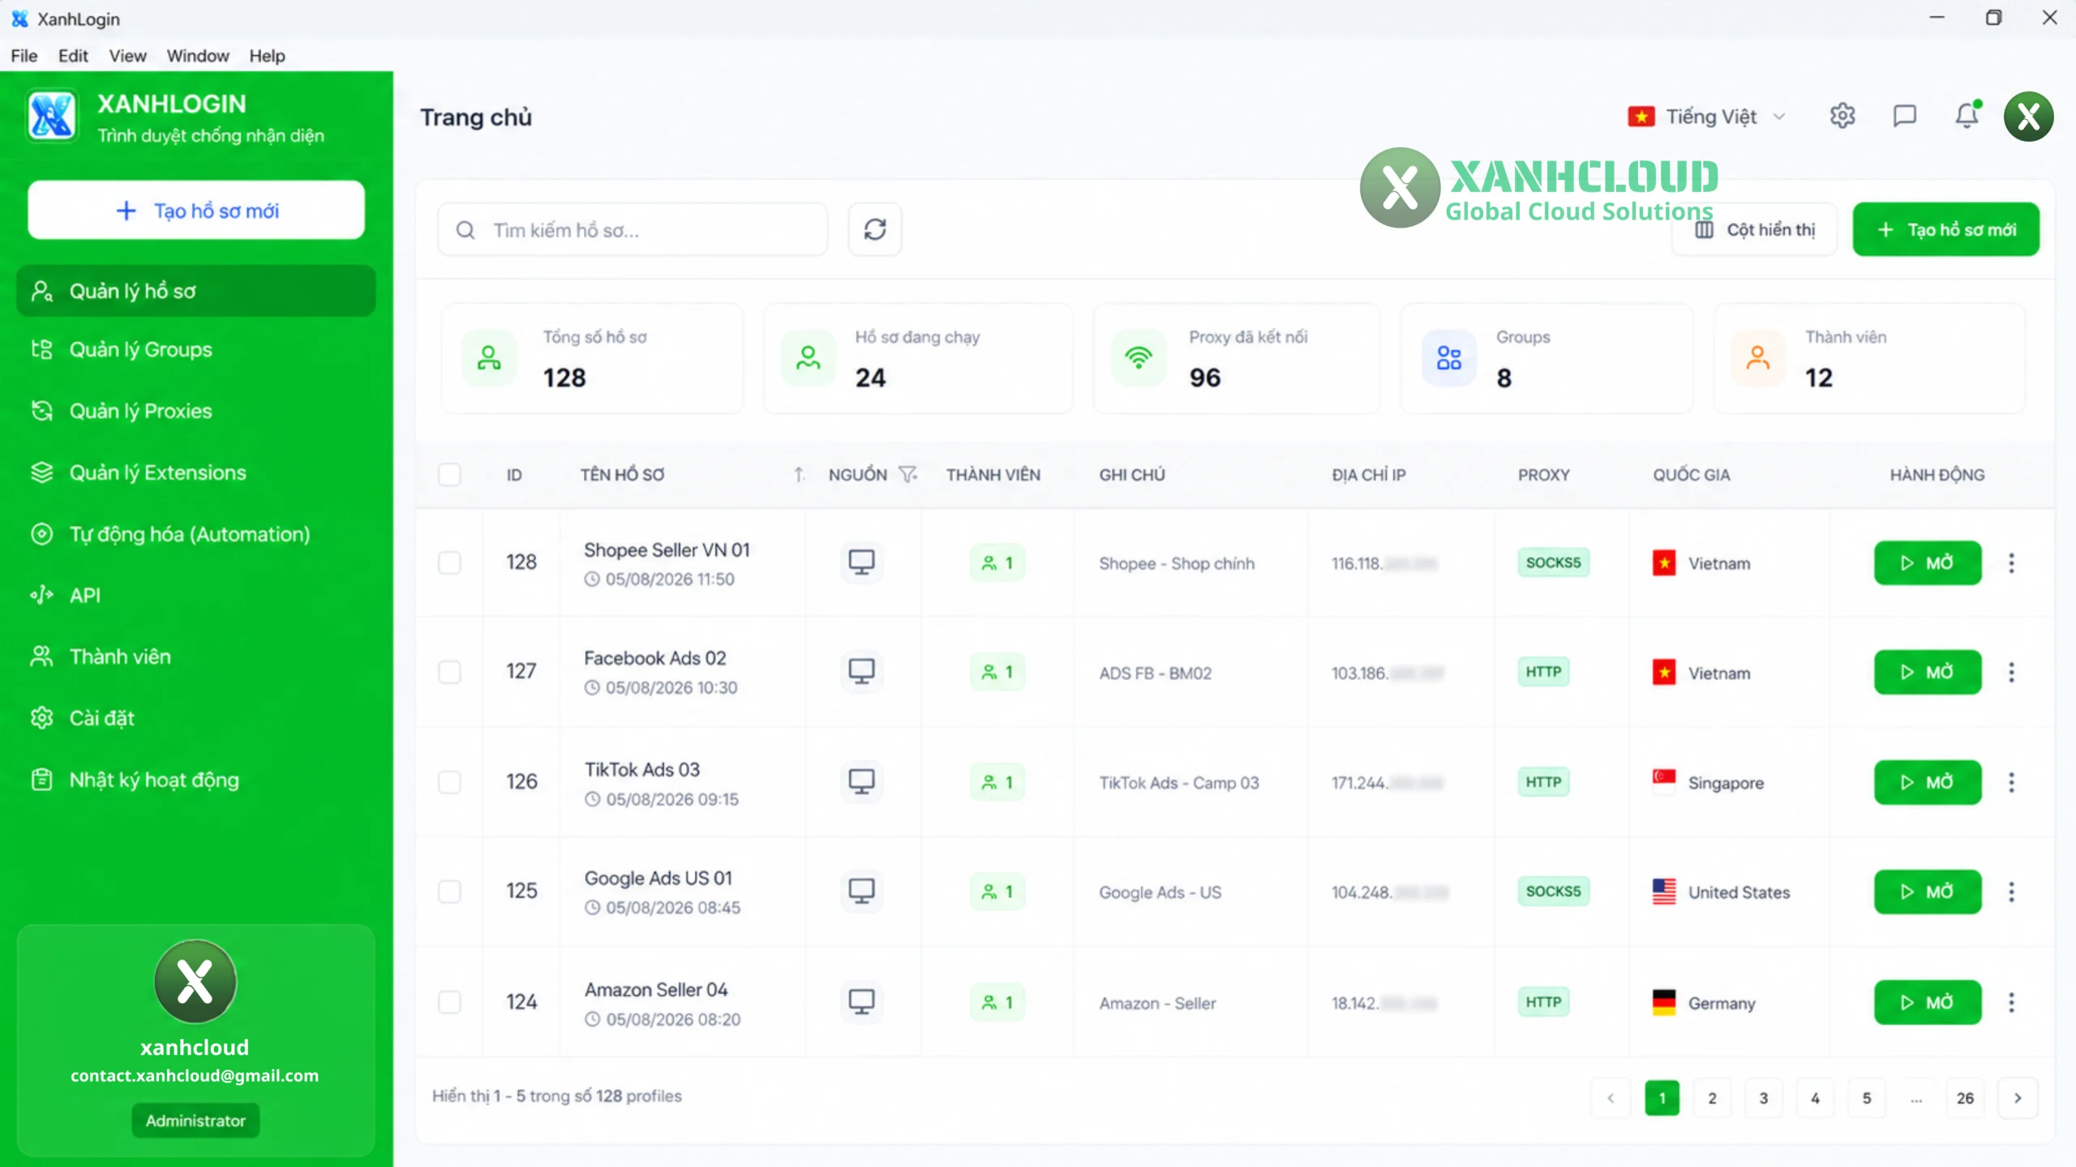Go to the next page with the right chevron
The image size is (2076, 1167).
click(x=2018, y=1098)
